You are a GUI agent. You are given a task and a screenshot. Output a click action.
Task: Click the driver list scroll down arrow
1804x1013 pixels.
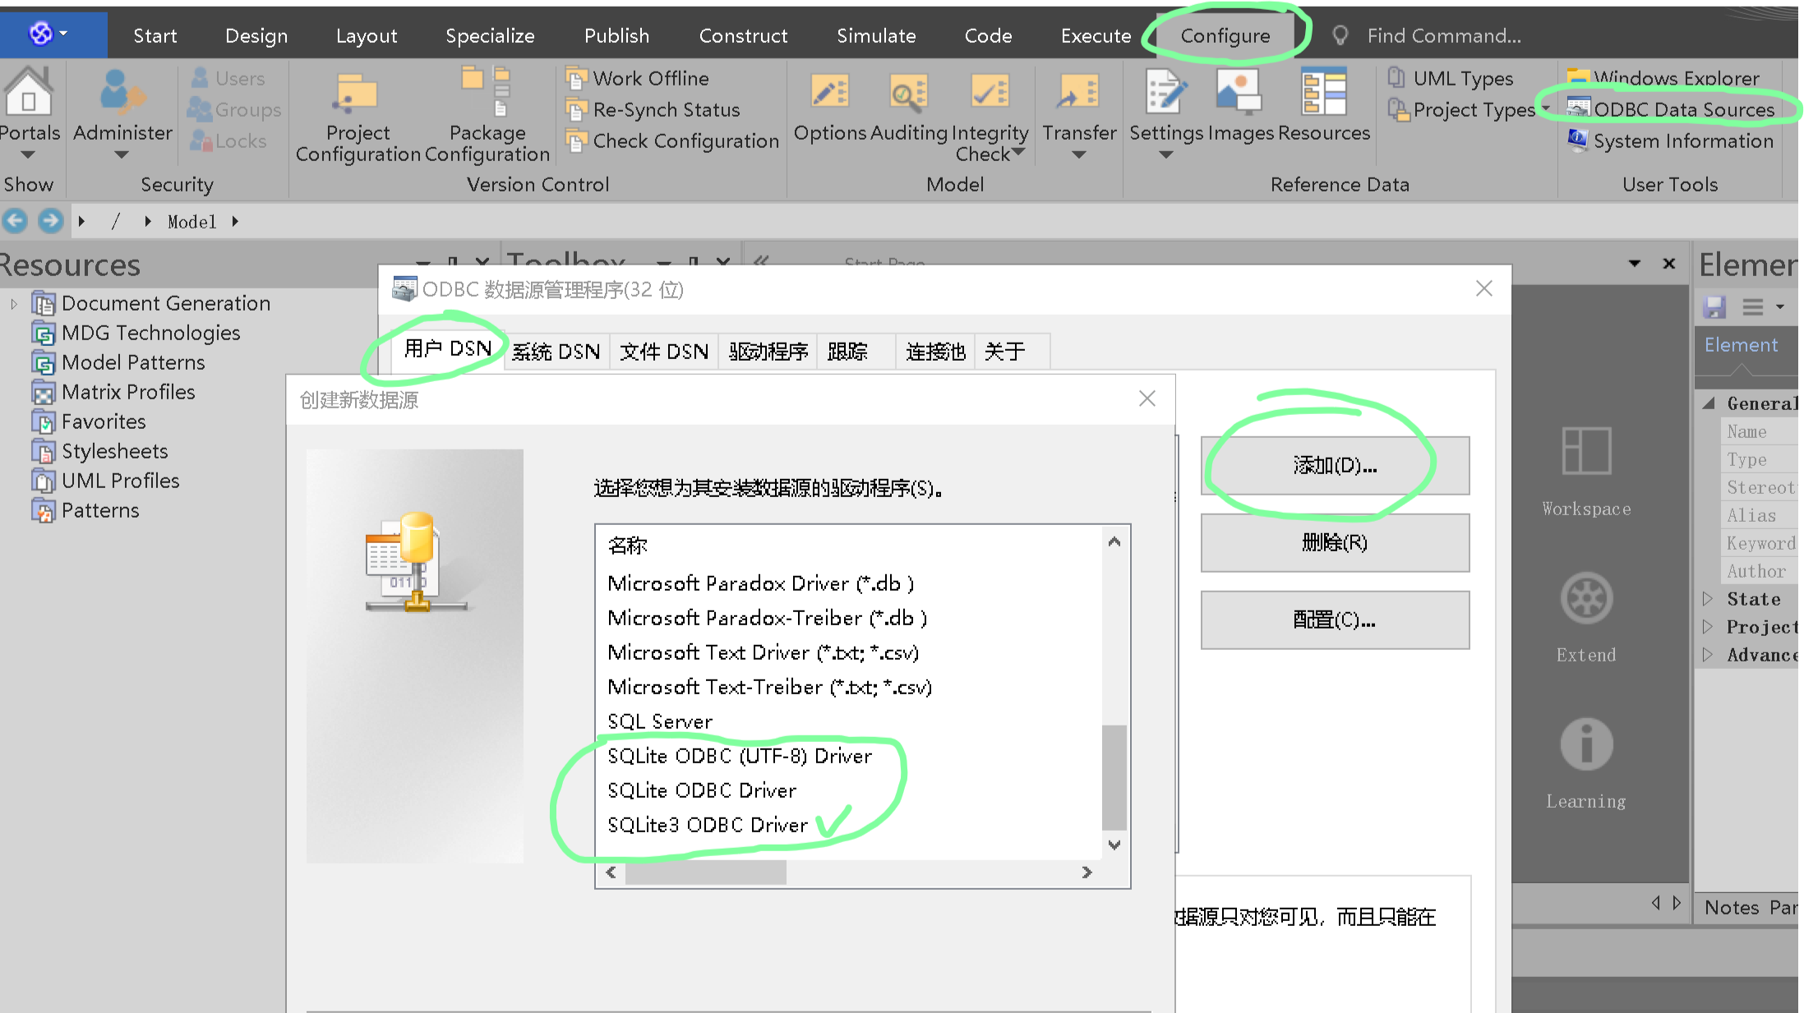point(1114,845)
